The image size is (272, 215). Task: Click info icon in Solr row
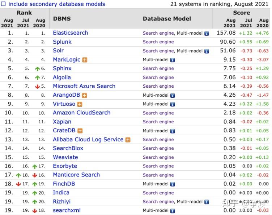(x=207, y=51)
